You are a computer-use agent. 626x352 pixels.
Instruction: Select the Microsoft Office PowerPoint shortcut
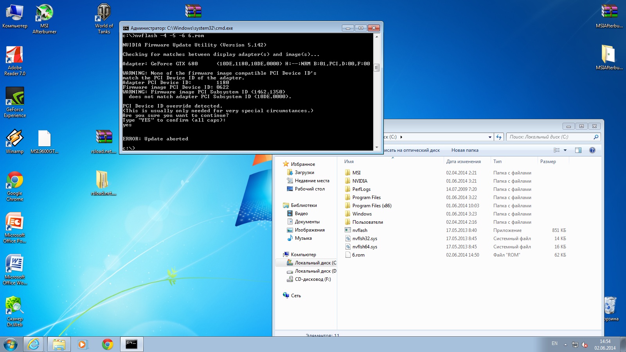[15, 228]
